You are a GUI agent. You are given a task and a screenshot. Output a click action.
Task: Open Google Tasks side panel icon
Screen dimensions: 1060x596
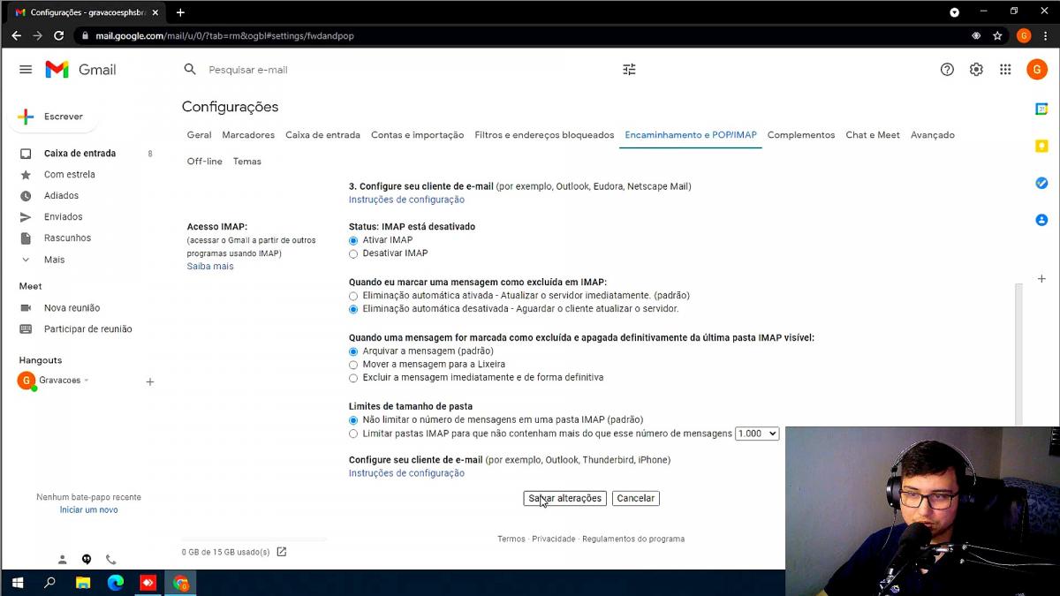pos(1041,183)
